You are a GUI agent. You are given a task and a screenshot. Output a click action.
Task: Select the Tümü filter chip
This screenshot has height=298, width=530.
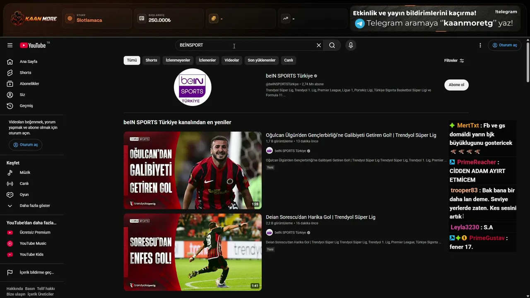(x=132, y=60)
